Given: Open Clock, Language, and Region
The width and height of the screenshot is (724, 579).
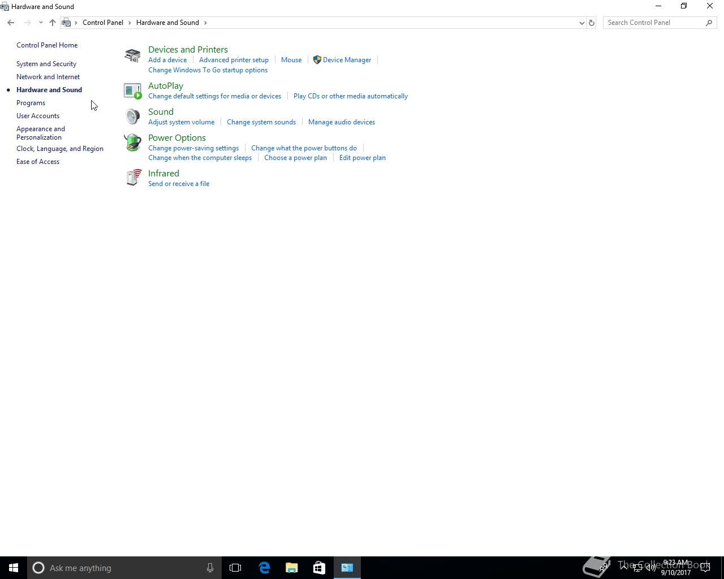Looking at the screenshot, I should pos(60,149).
